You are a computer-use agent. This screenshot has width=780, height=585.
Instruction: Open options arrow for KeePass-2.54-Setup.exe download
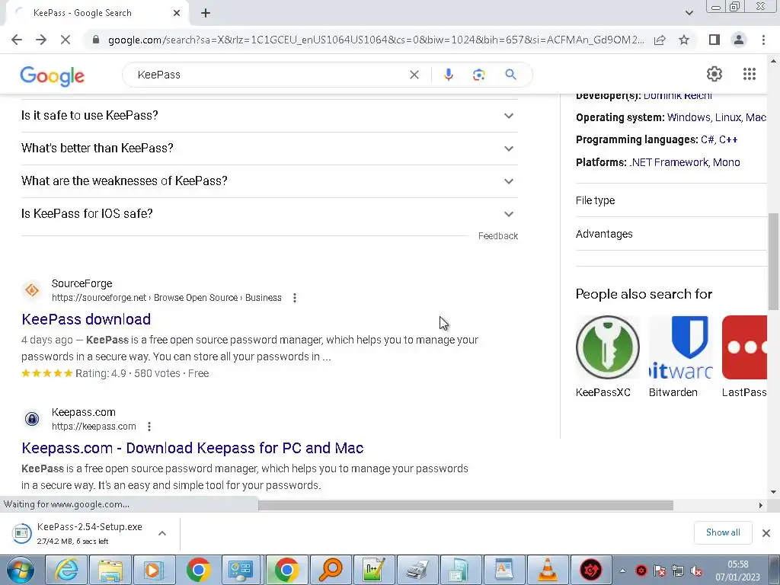click(x=162, y=533)
